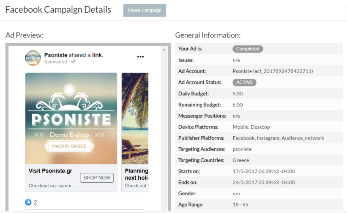Image resolution: width=347 pixels, height=213 pixels.
Task: Click the 'Check out' text on second card
Action: (x=137, y=186)
